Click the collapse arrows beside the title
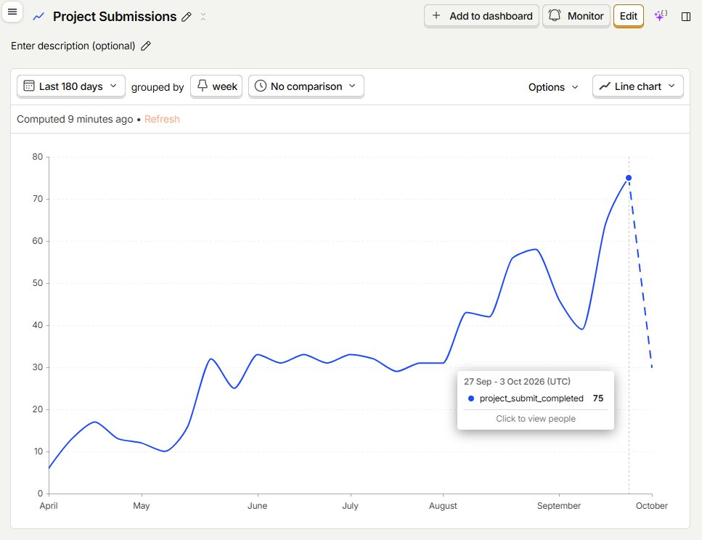 [203, 17]
